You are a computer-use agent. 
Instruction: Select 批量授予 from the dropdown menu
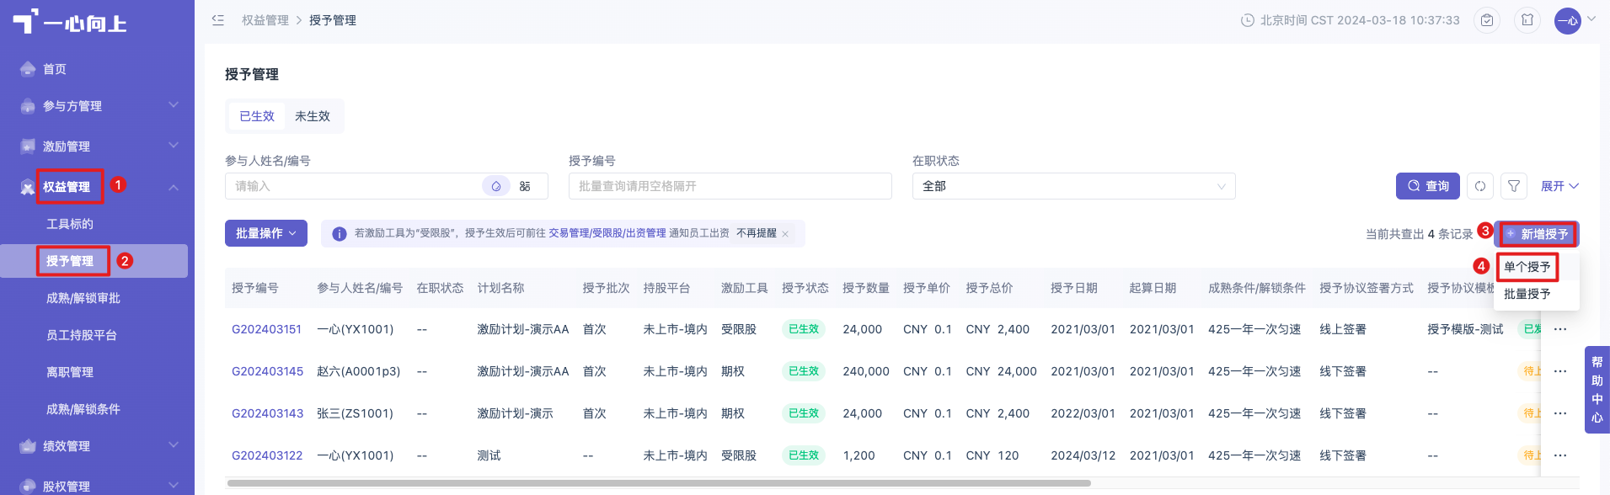pos(1527,294)
